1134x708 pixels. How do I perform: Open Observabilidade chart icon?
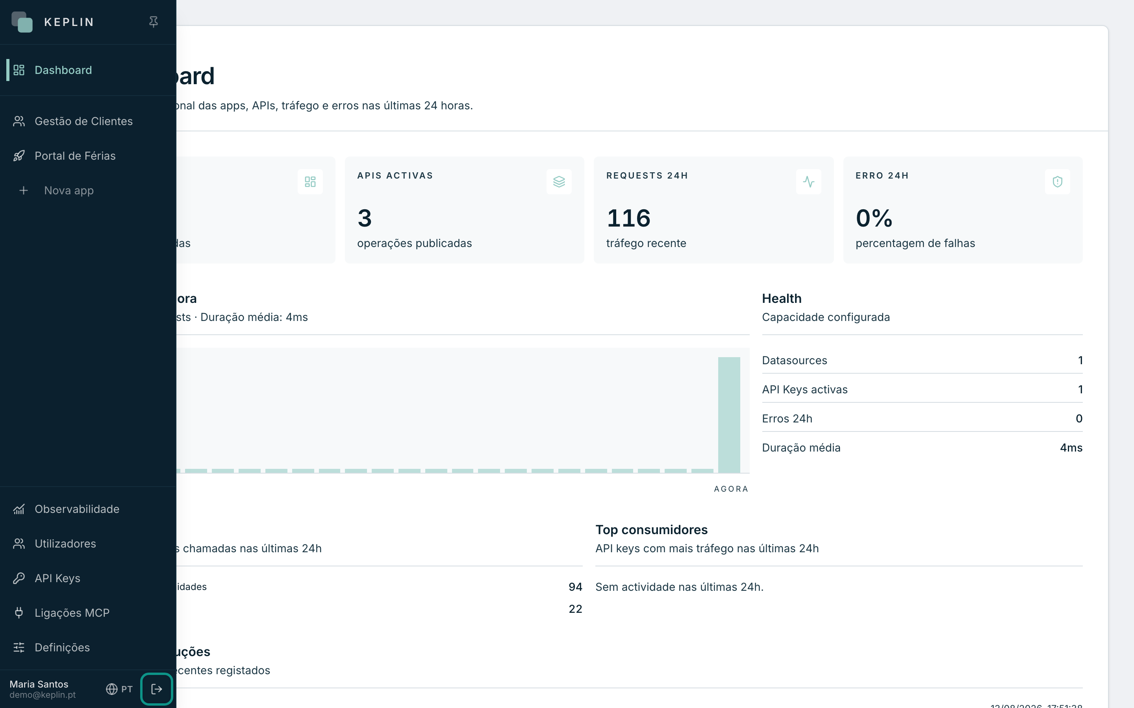pyautogui.click(x=19, y=509)
